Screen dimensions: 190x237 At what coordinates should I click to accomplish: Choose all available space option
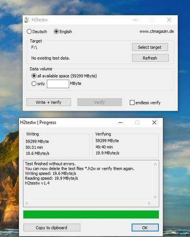(34, 76)
